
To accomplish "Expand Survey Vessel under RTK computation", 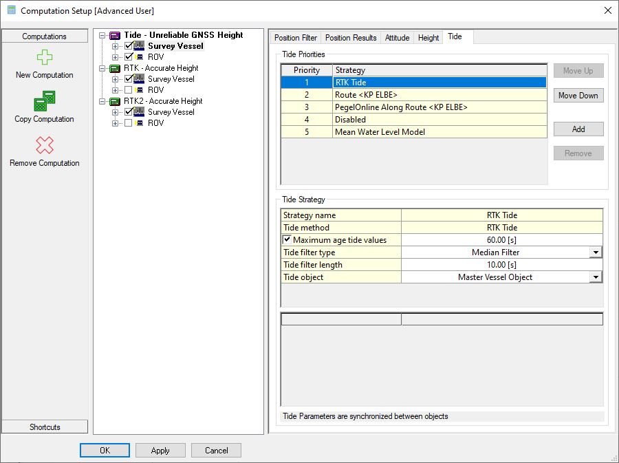I will point(115,80).
